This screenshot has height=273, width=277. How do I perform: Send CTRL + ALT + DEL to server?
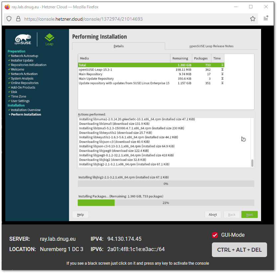coord(239,250)
